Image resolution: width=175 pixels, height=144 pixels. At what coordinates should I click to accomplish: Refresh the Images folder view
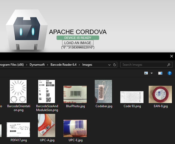[115, 65]
